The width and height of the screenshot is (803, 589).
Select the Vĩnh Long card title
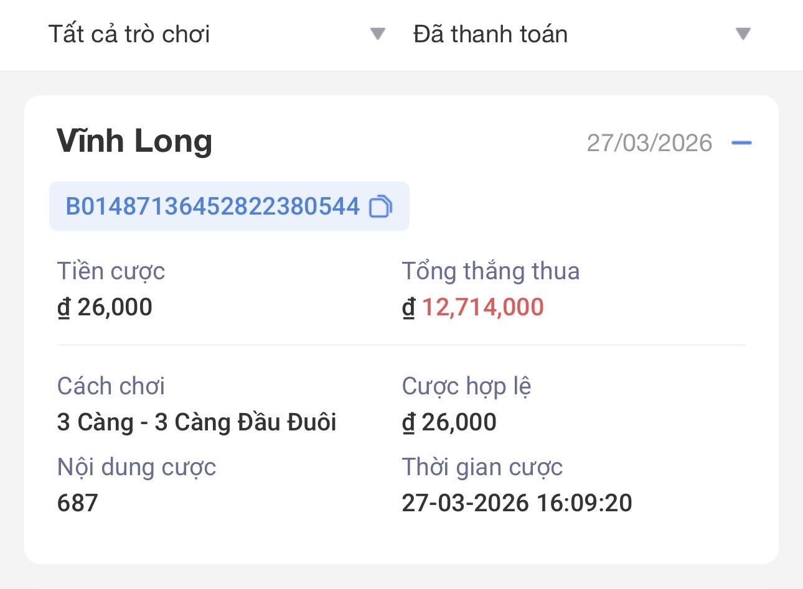134,141
